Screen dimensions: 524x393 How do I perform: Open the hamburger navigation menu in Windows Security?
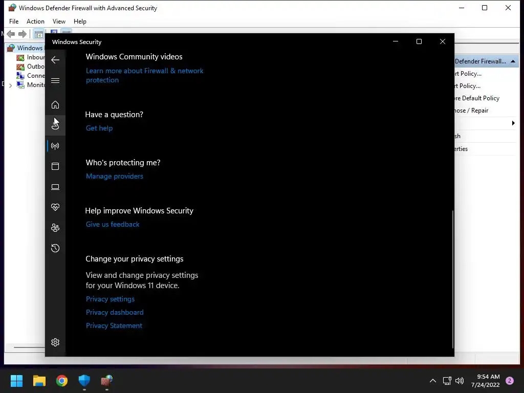[55, 81]
